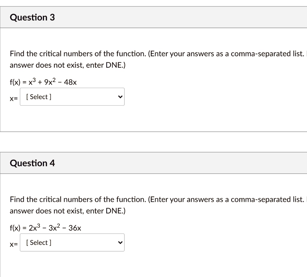This screenshot has height=277, width=307.
Task: Click the x= label beside Question 3's dropdown
Action: click(x=13, y=98)
